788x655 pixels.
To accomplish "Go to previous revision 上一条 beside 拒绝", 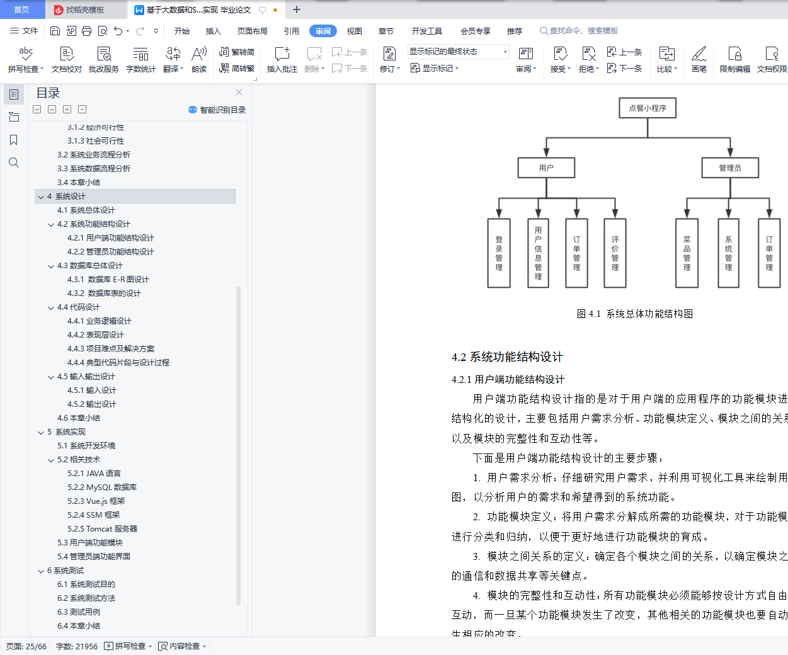I will tap(624, 52).
